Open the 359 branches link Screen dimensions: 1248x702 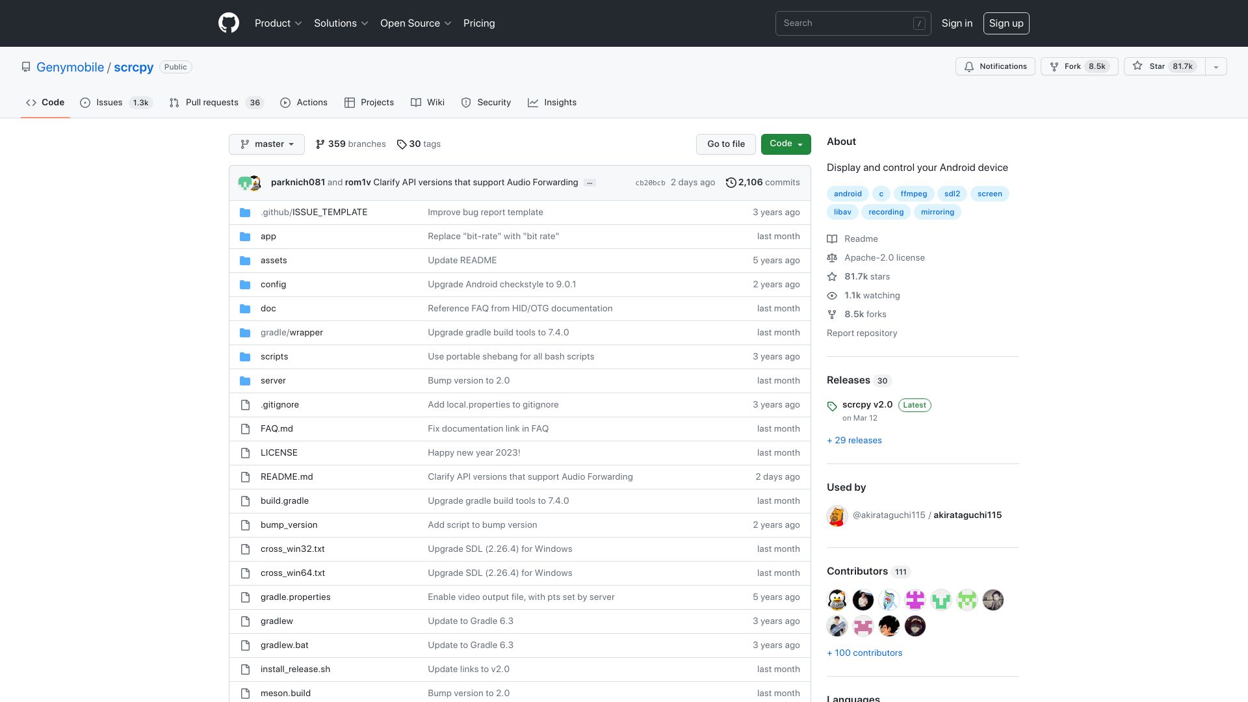(x=350, y=144)
